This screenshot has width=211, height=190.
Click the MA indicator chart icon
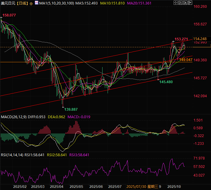point(36,3)
